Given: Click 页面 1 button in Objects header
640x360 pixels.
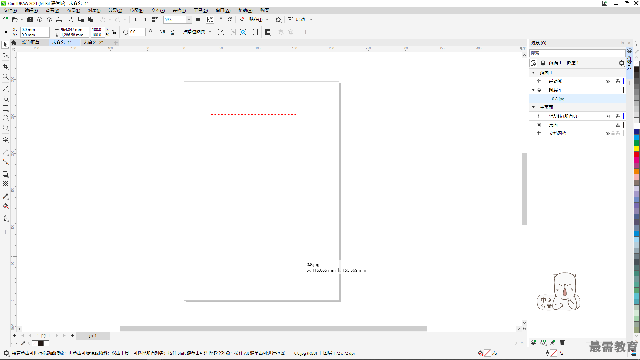Looking at the screenshot, I should 555,63.
